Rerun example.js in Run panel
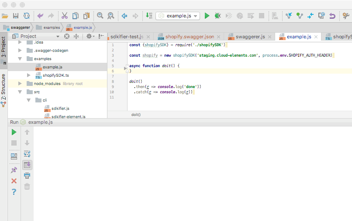Image resolution: width=352 pixels, height=221 pixels. coord(14,132)
